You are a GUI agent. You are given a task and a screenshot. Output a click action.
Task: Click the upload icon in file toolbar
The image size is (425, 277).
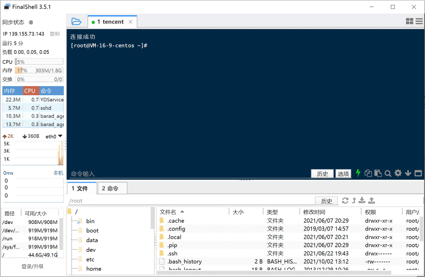pos(371,201)
